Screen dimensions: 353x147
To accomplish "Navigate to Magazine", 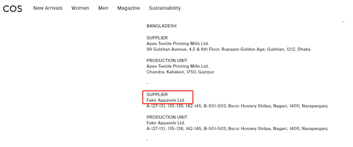I will click(x=129, y=8).
